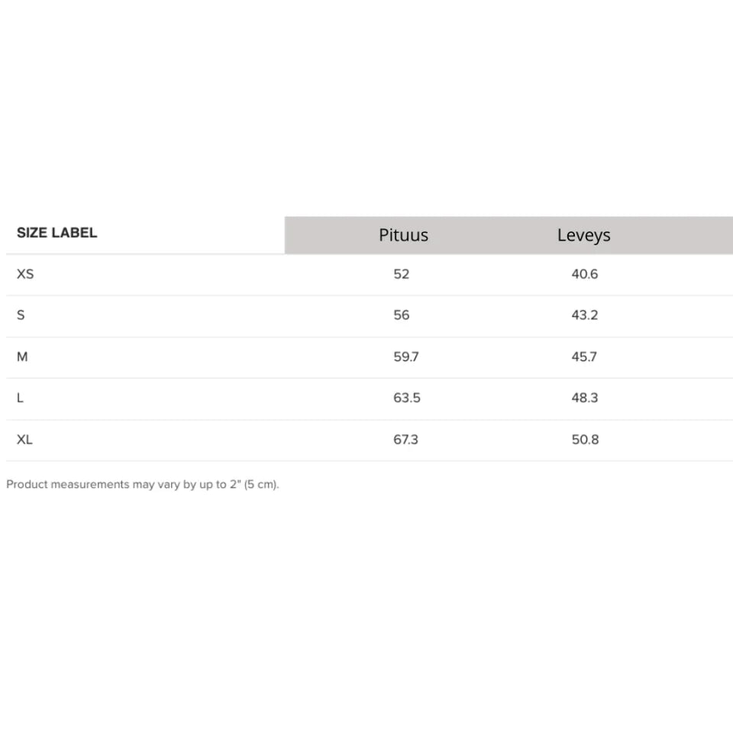The image size is (733, 733).
Task: Click the '(5 cm)' text in the footnote
Action: tap(262, 485)
